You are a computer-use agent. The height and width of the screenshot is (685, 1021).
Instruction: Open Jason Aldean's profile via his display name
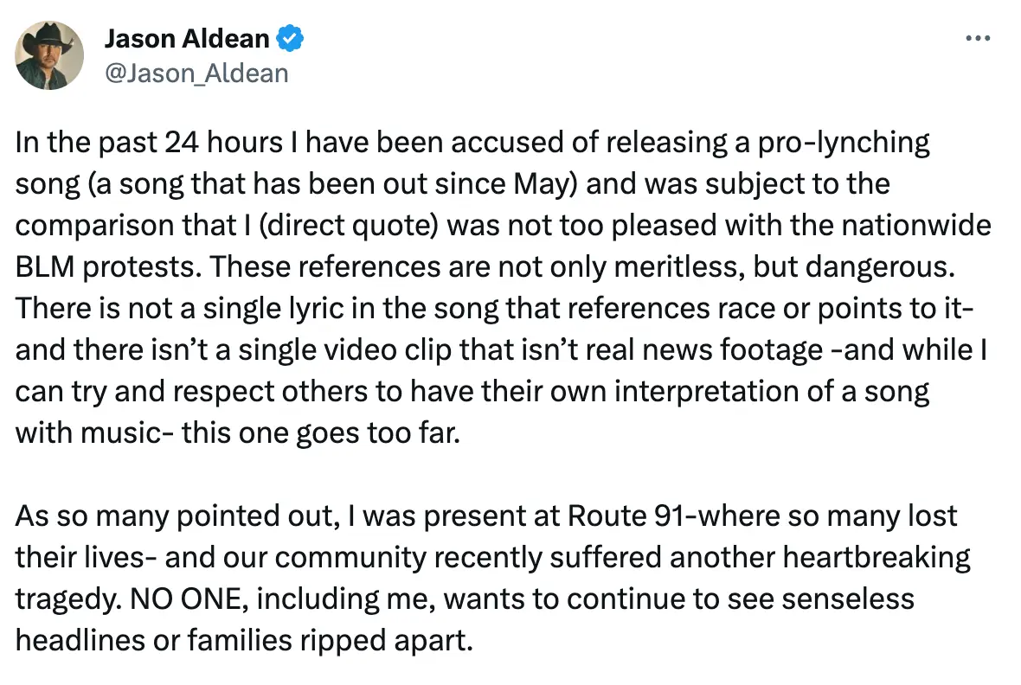click(187, 38)
